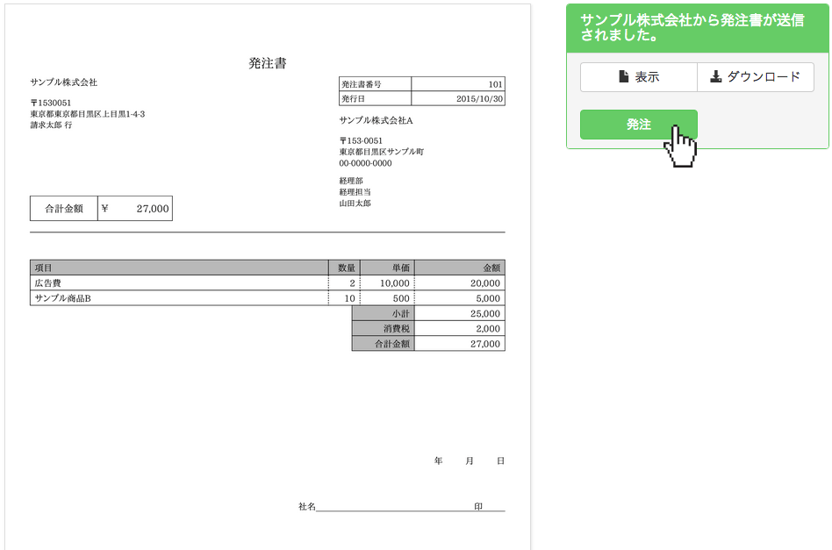Click the 表示 document icon
The width and height of the screenshot is (832, 550).
click(x=624, y=76)
